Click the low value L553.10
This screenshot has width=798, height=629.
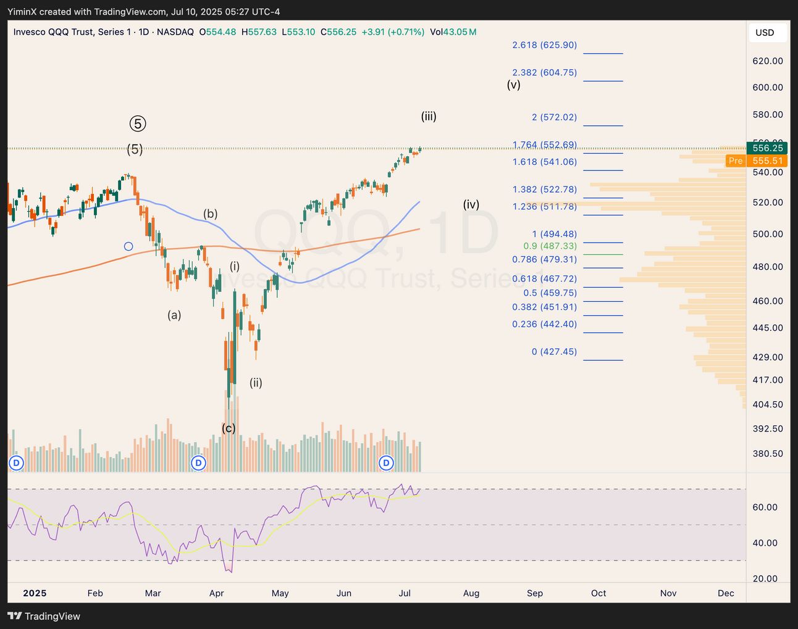tap(298, 32)
